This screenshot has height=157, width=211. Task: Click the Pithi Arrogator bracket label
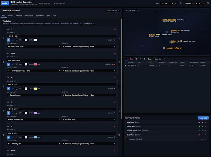coord(169,20)
